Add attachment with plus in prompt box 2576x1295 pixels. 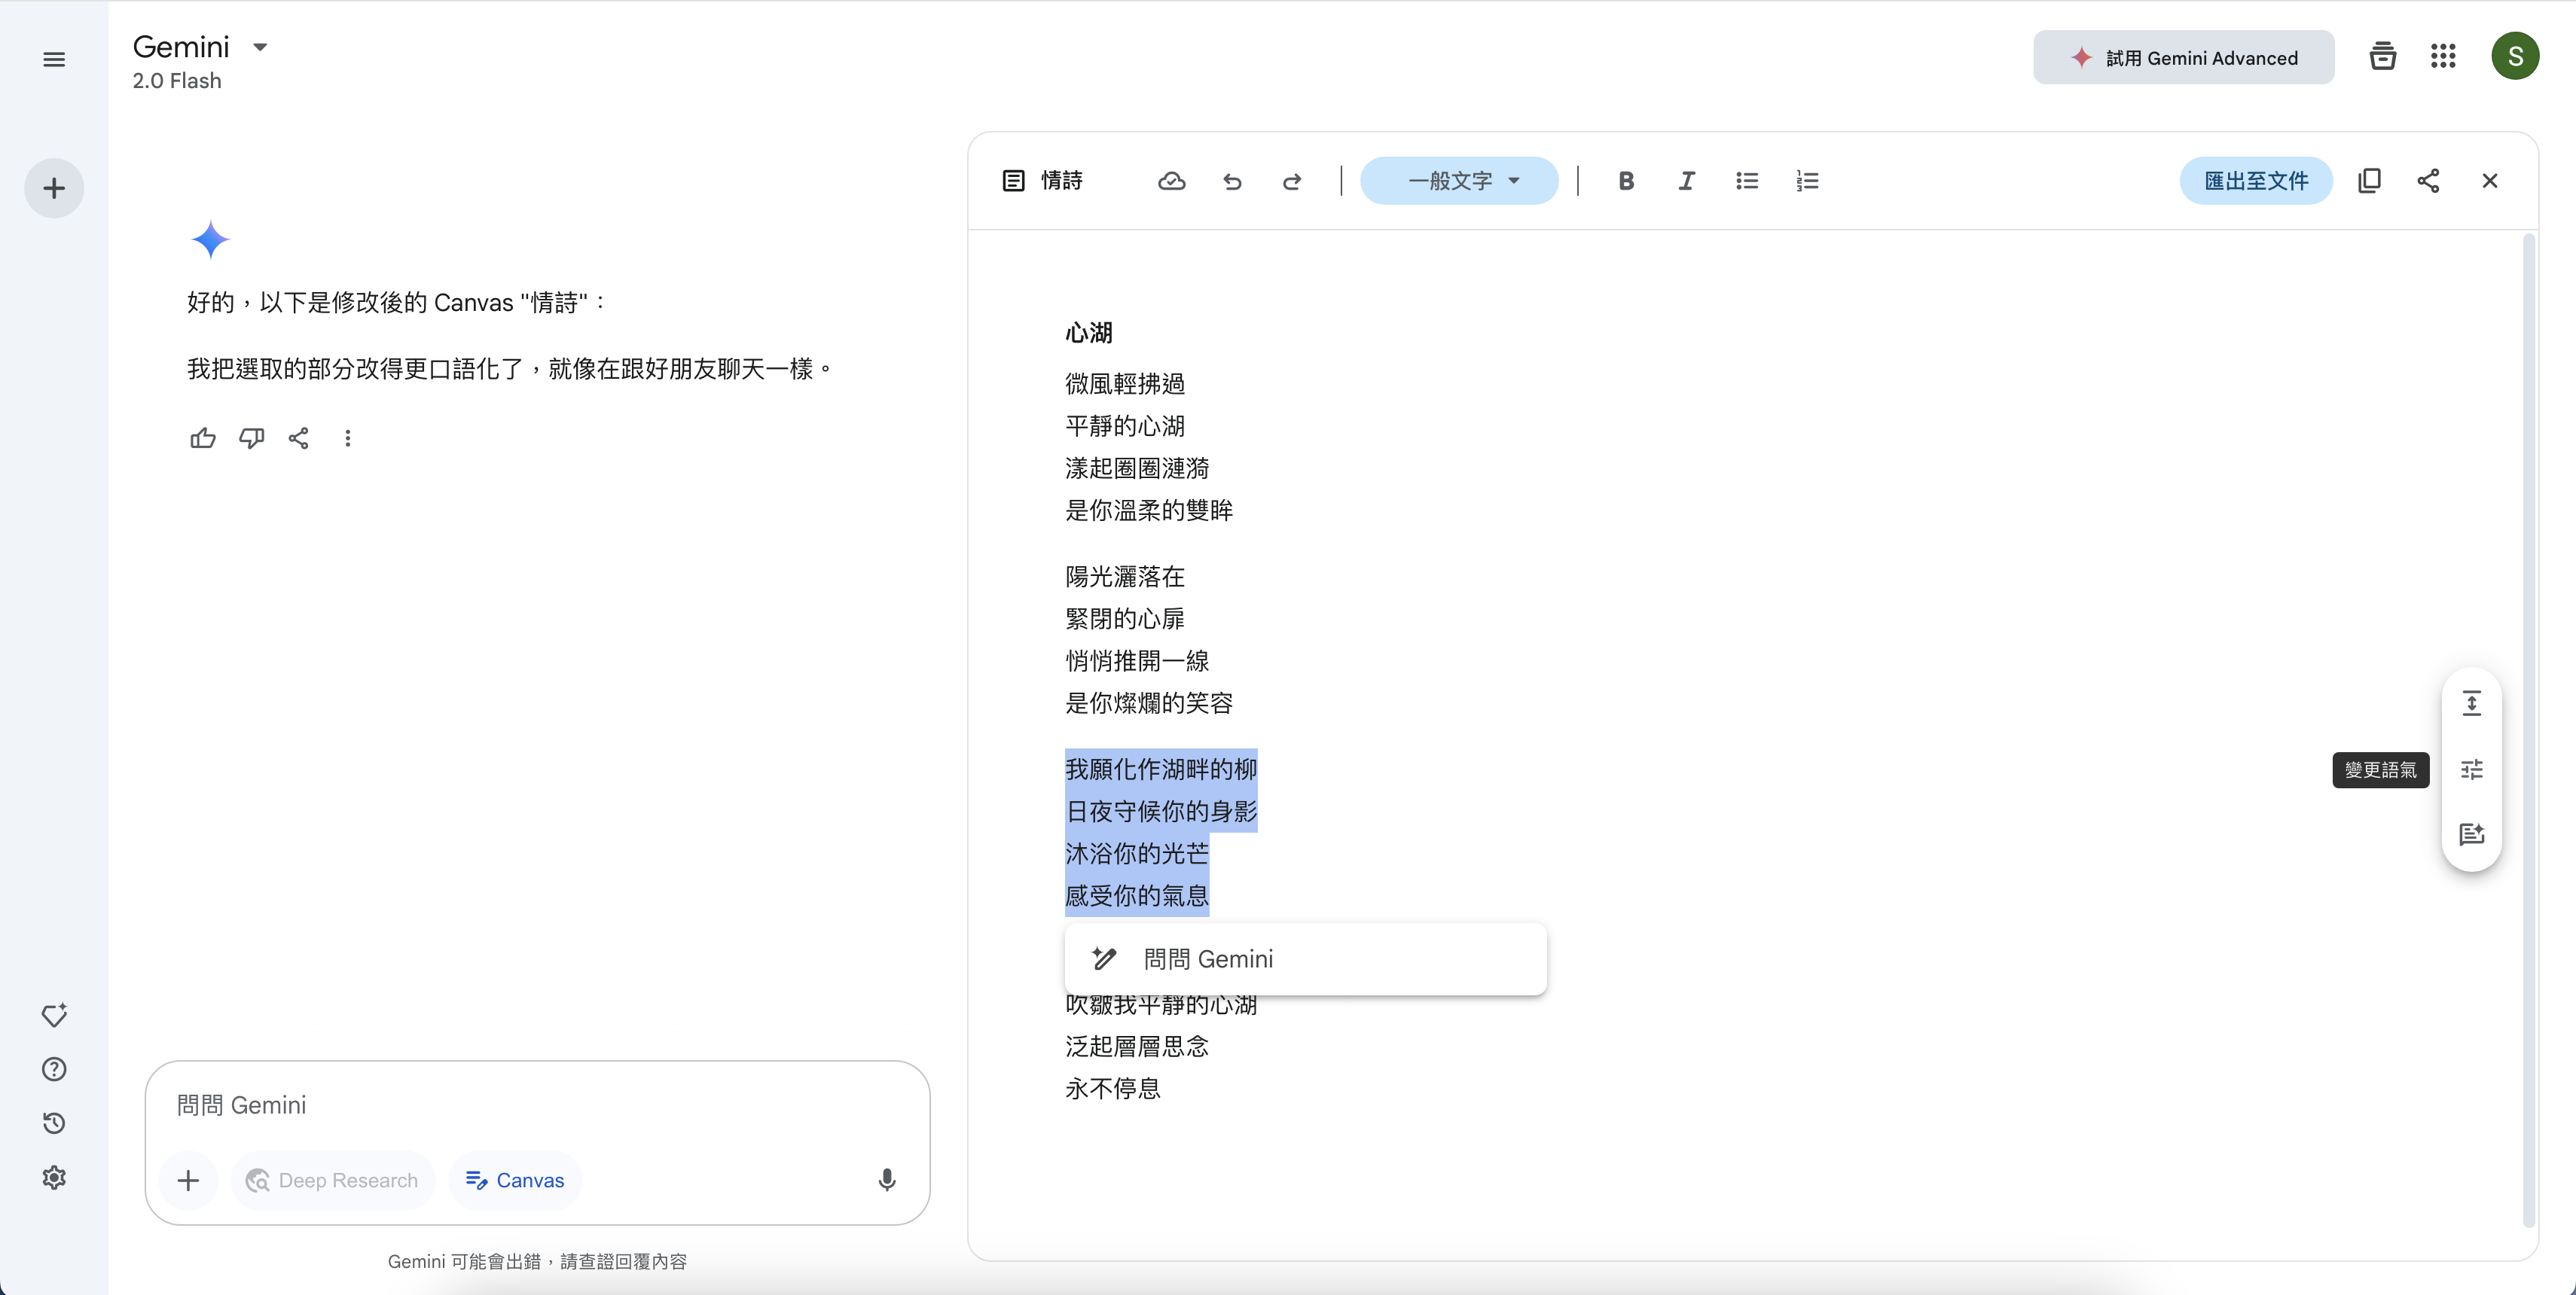pos(188,1181)
